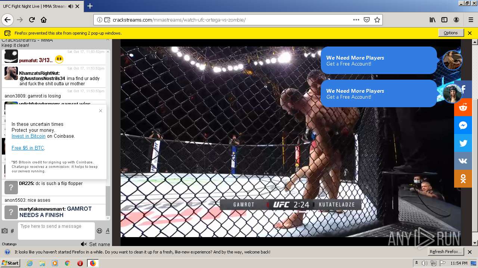Open Action Center flag icon

tap(442, 263)
